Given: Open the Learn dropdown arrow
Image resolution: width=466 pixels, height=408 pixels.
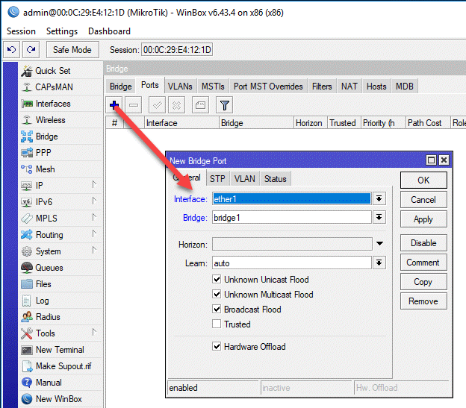Looking at the screenshot, I should (379, 263).
